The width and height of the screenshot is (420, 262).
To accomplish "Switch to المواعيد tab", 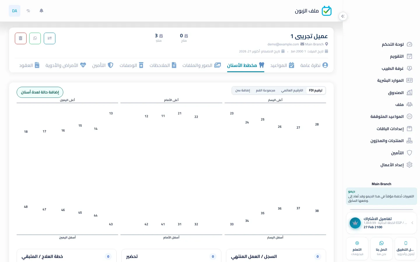I will click(282, 65).
